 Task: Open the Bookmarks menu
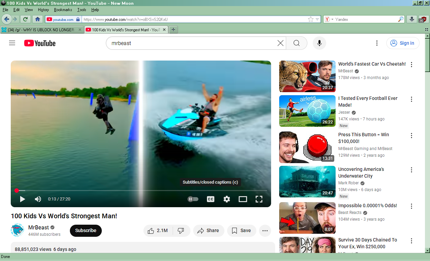(x=63, y=10)
